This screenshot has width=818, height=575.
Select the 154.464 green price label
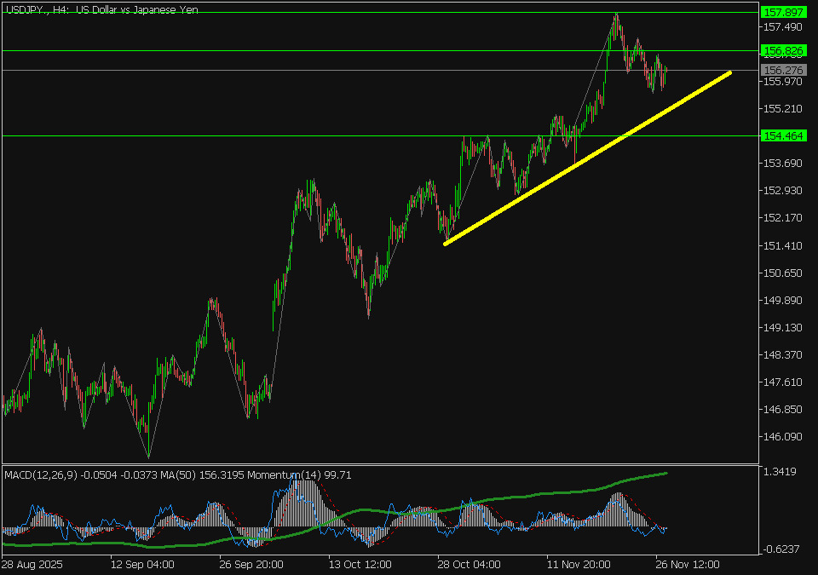[781, 135]
